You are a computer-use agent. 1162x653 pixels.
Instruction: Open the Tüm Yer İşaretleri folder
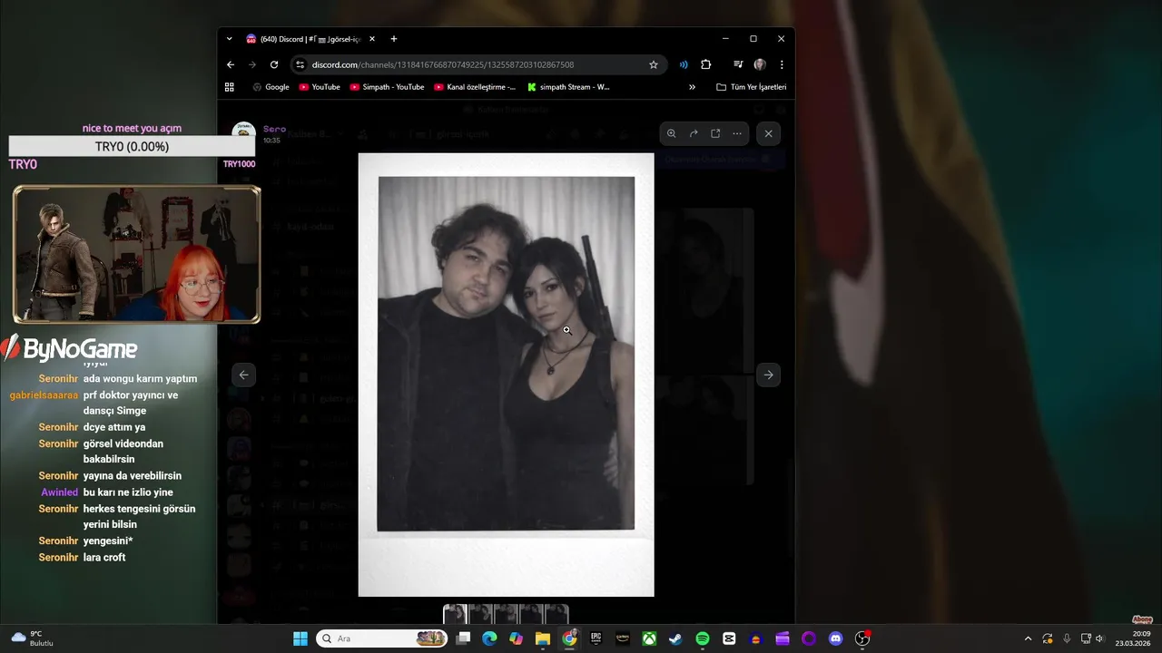point(751,87)
